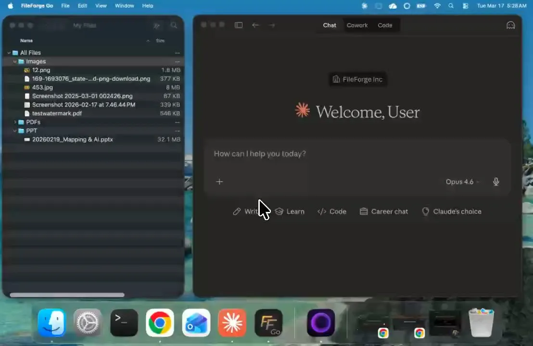Launch Terminal from the dock

click(124, 322)
